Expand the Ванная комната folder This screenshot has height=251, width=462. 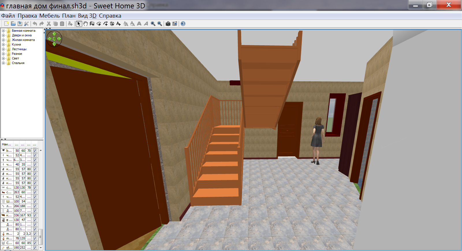(x=3, y=31)
